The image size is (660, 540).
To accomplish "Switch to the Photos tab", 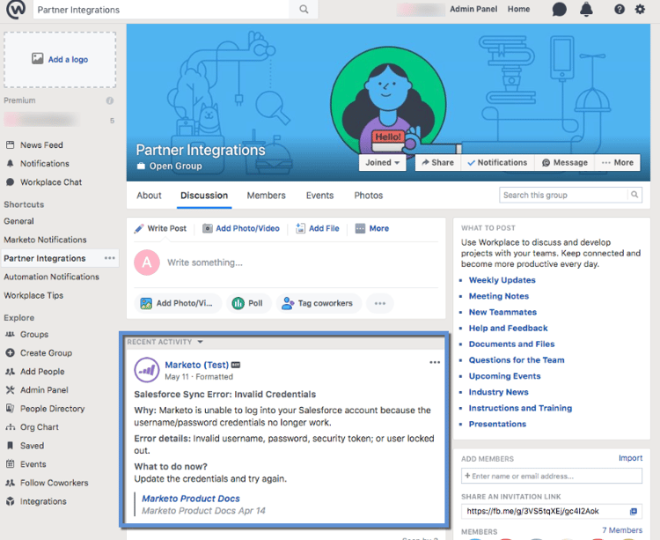I will (x=369, y=196).
